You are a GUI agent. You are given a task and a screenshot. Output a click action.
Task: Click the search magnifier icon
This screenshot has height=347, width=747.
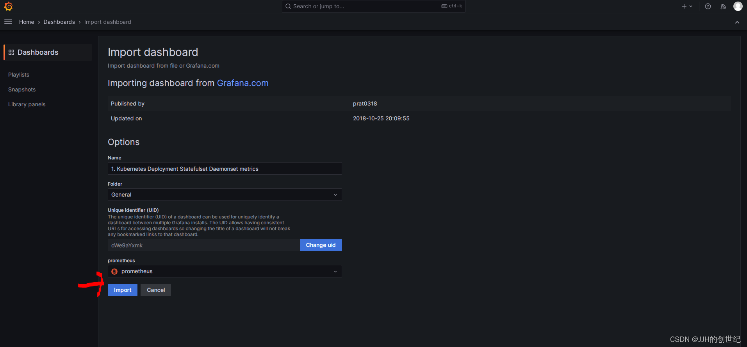click(288, 6)
